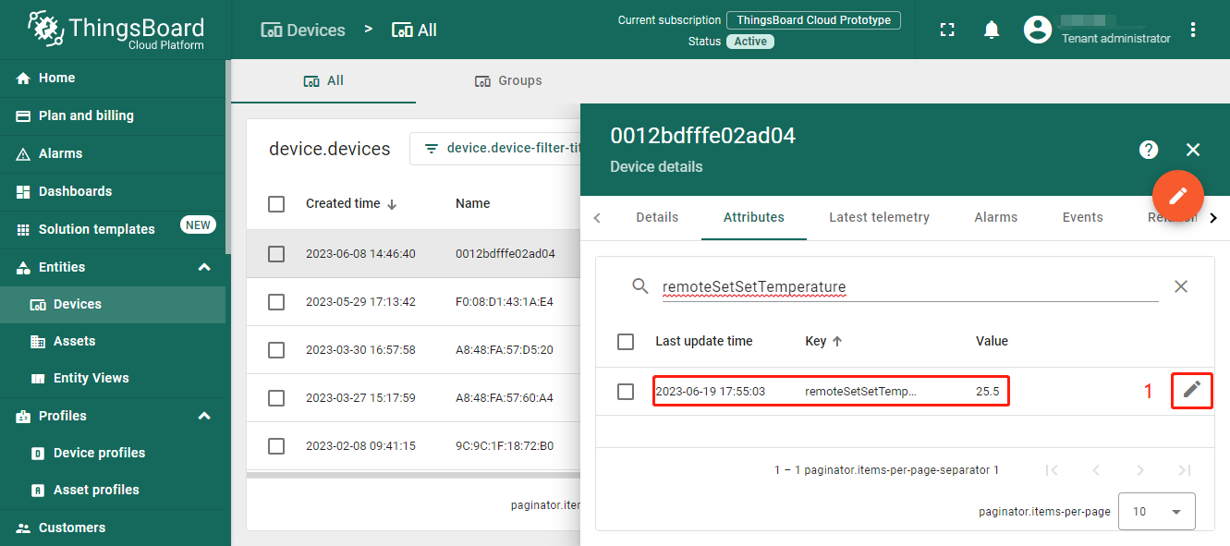Open the help question mark icon
This screenshot has height=546, width=1230.
[1149, 150]
